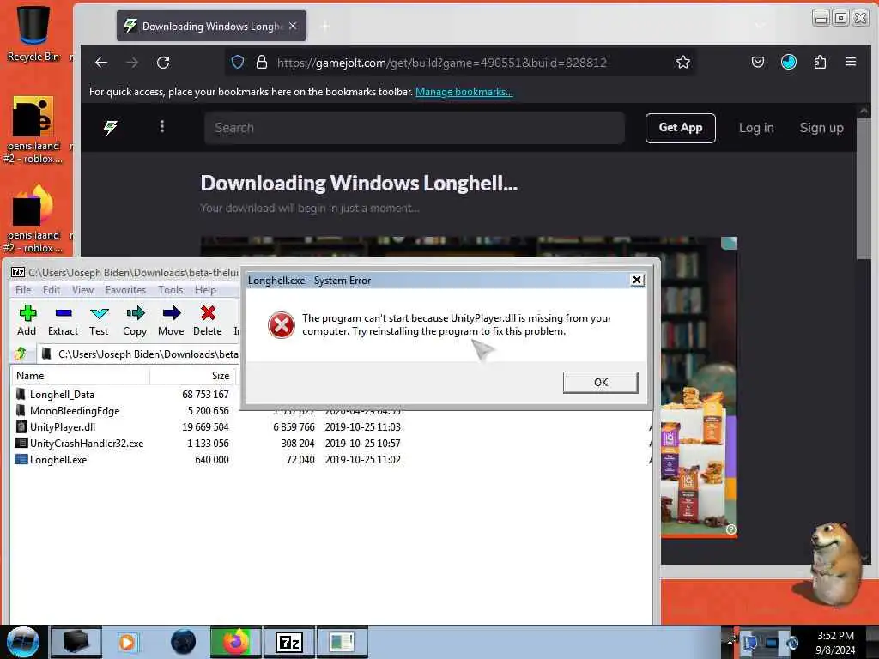Click the MonoBleedingEdge folder icon
879x659 pixels.
pos(21,411)
